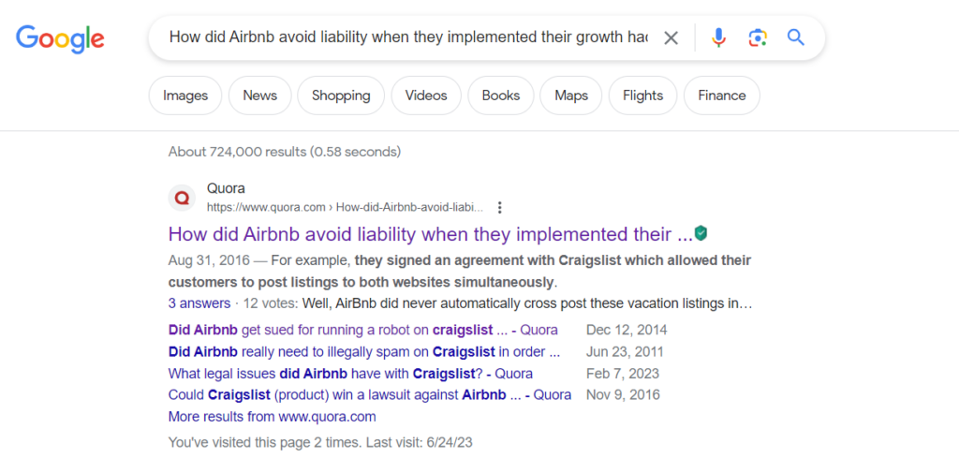959x473 pixels.
Task: Open "More results from www.quora.com"
Action: coord(272,417)
